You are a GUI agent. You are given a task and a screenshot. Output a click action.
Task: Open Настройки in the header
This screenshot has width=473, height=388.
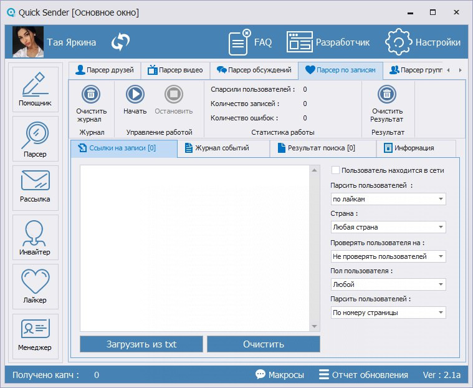424,42
